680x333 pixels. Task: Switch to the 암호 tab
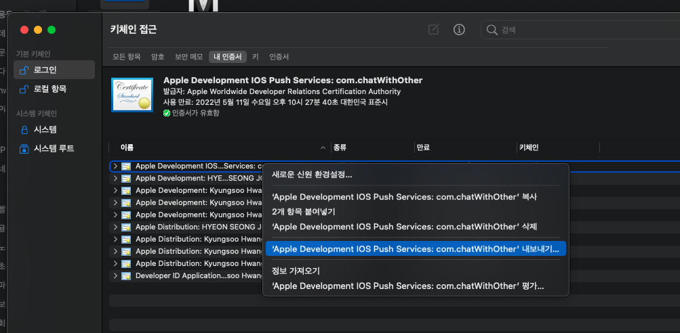158,57
